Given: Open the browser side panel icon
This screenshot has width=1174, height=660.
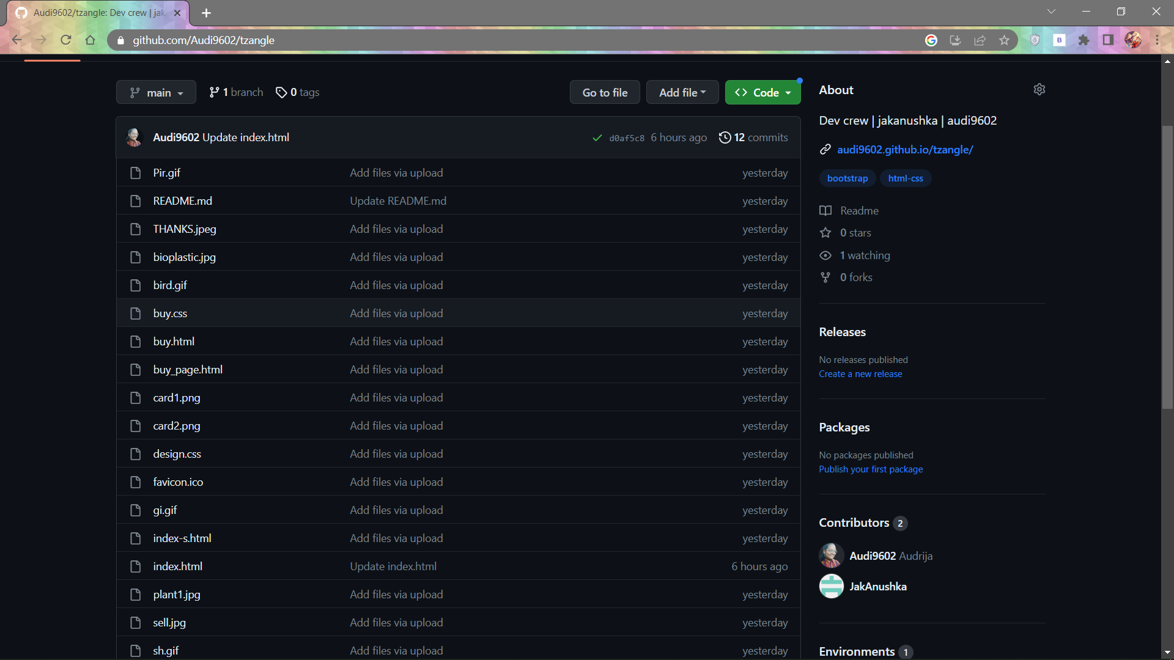Looking at the screenshot, I should click(1108, 40).
